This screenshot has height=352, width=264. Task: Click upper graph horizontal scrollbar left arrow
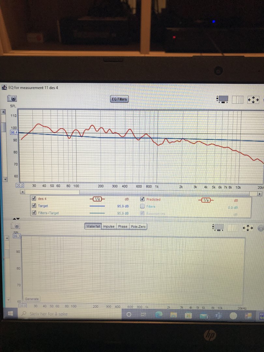[x=22, y=192]
